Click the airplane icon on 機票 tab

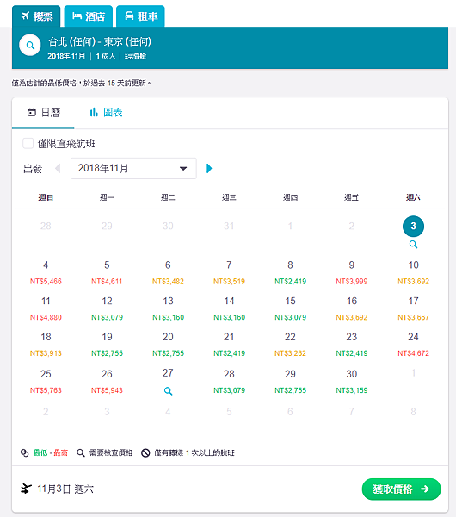pyautogui.click(x=25, y=16)
